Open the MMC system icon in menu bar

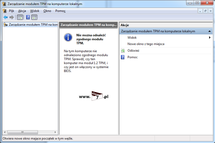click(x=5, y=11)
